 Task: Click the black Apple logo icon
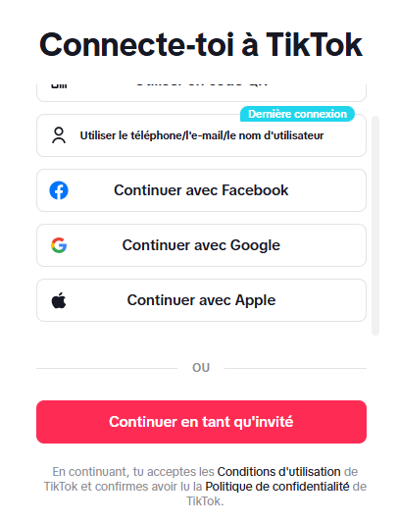(x=59, y=300)
